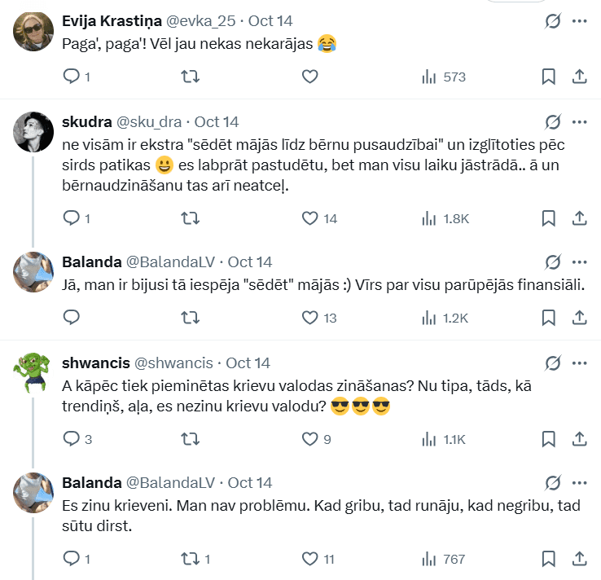
Task: View analytics showing 1.8K views
Action: (446, 218)
